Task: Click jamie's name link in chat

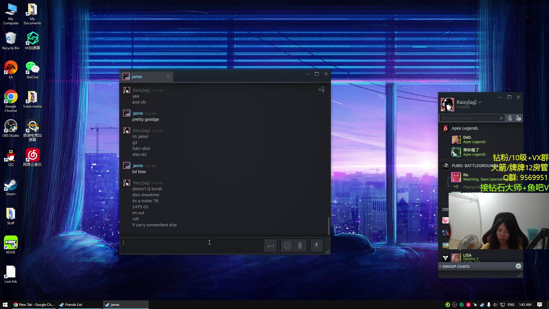Action: 138,113
